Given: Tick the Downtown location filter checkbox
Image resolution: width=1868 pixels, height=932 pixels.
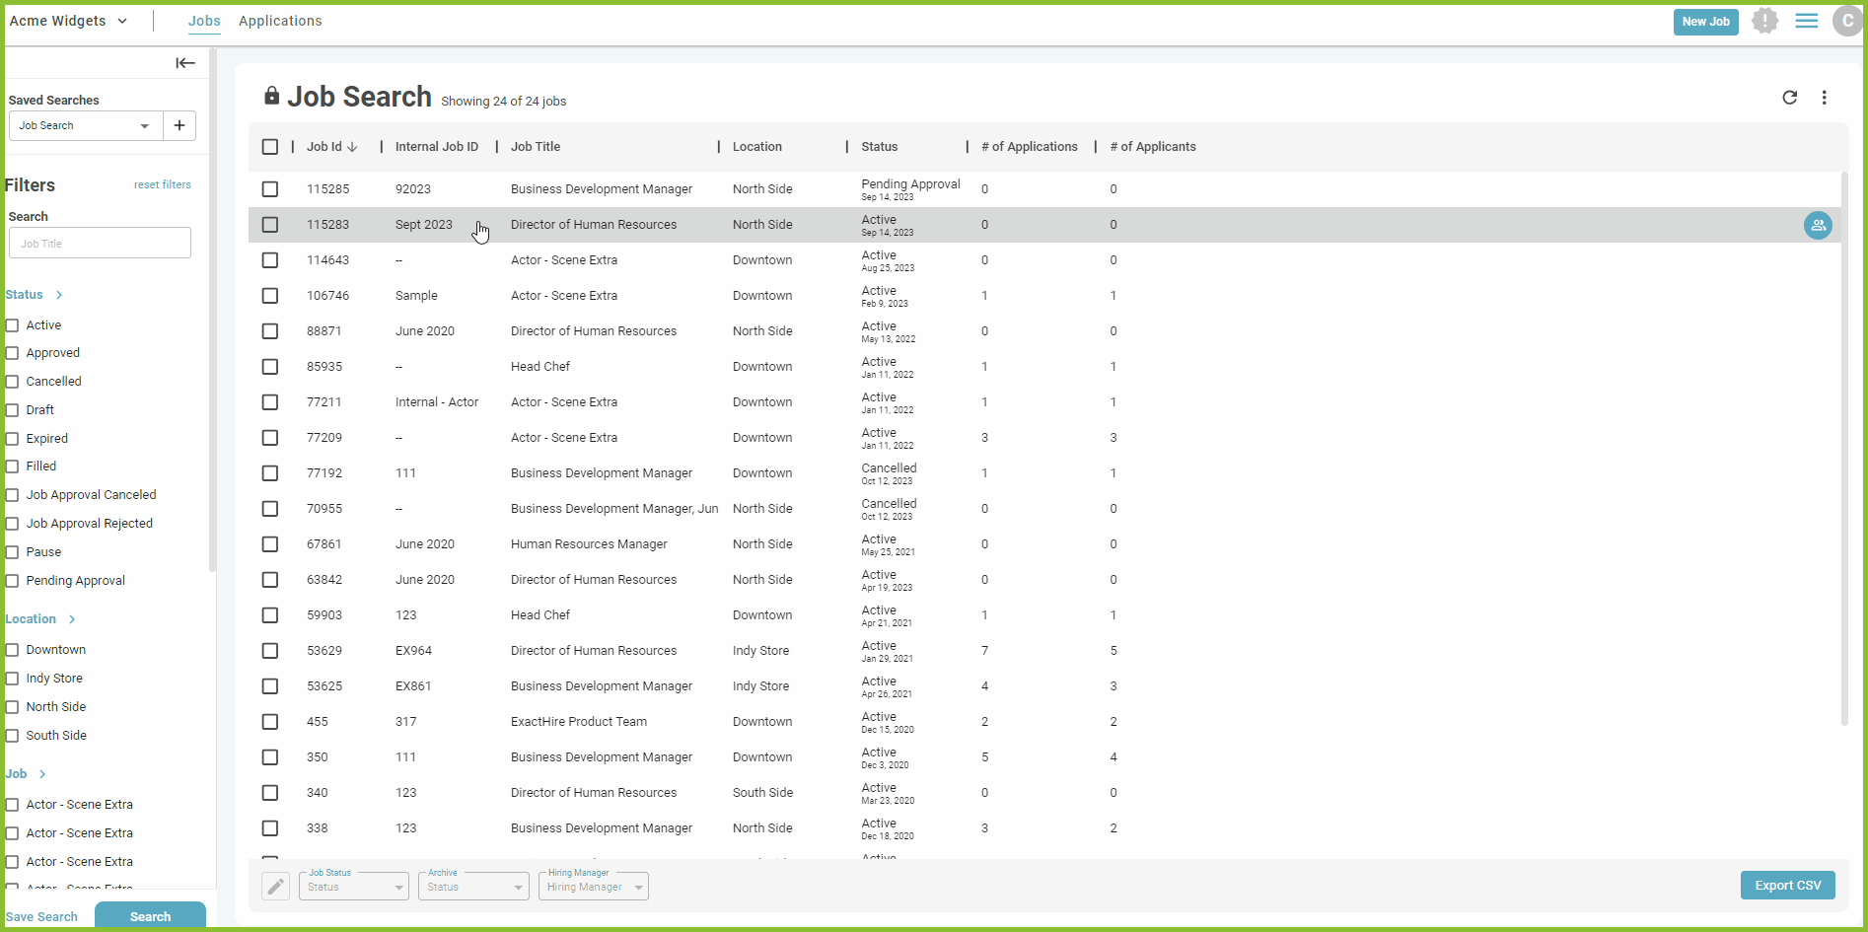Looking at the screenshot, I should coord(13,650).
